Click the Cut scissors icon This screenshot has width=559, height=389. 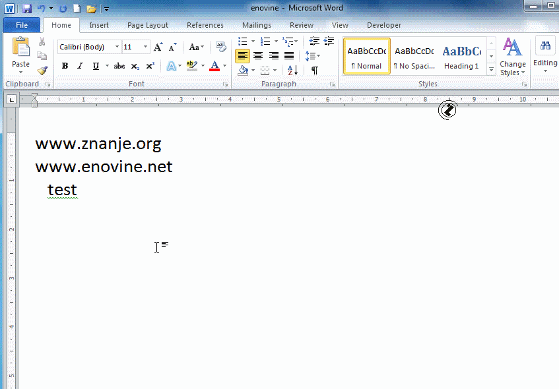(x=42, y=42)
